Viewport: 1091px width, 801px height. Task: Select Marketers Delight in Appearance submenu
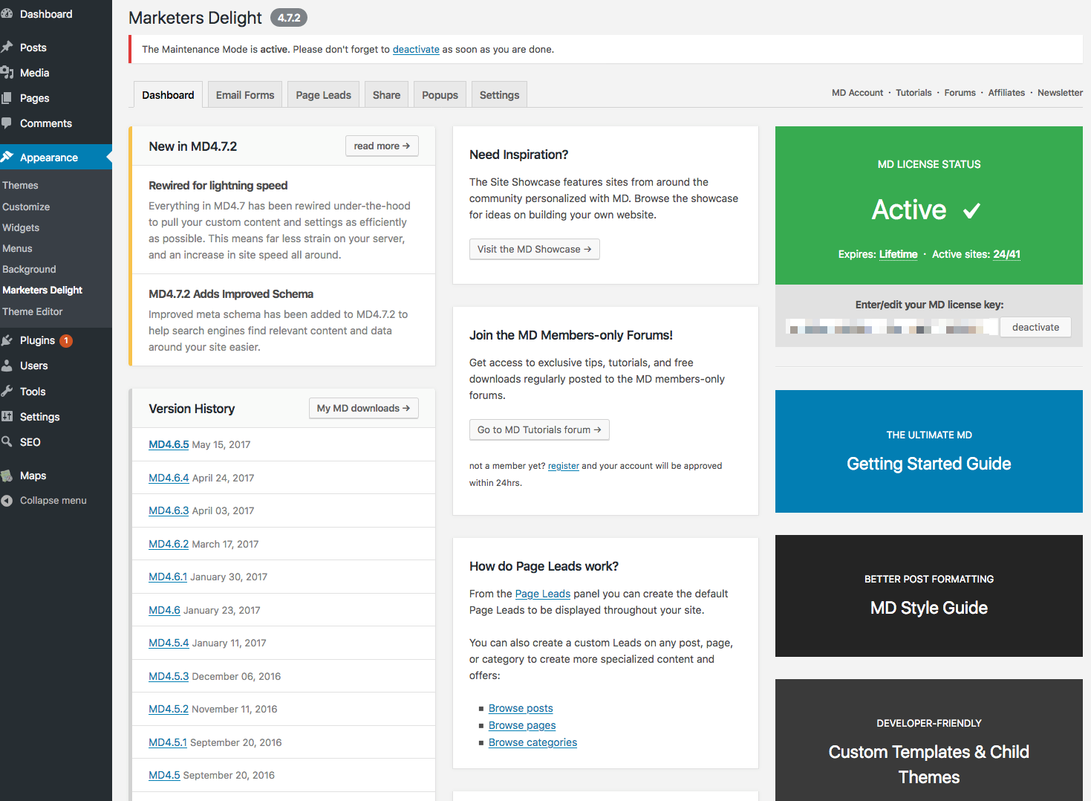(42, 290)
